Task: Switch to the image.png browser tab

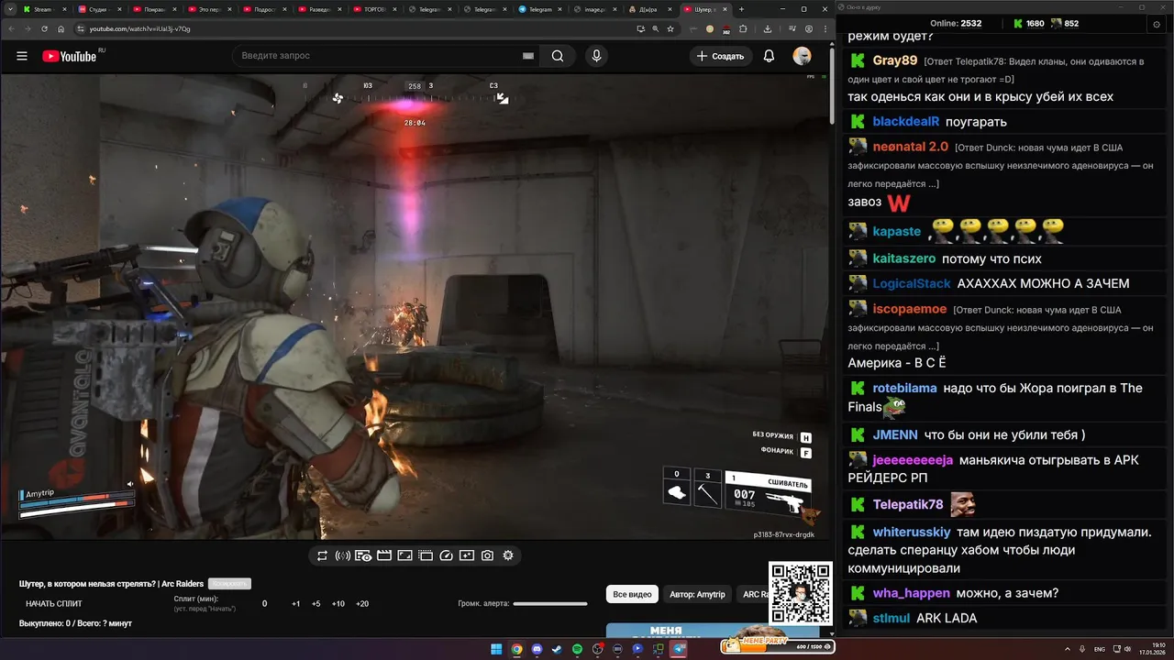Action: tap(597, 9)
